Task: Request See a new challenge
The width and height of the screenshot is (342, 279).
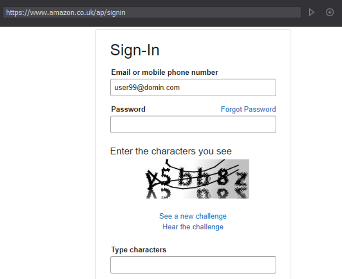Action: click(193, 216)
